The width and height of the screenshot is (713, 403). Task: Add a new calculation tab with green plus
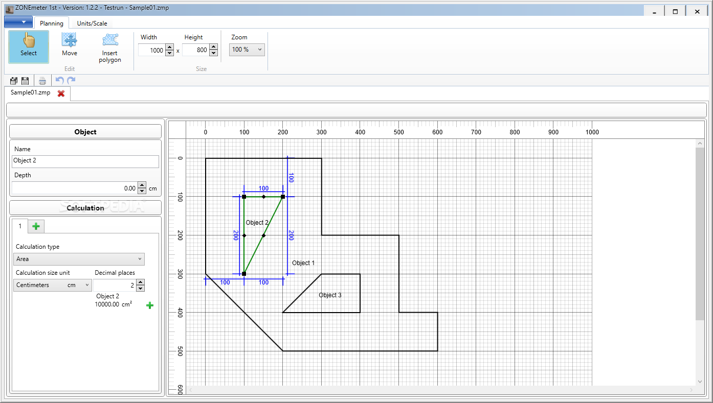36,226
